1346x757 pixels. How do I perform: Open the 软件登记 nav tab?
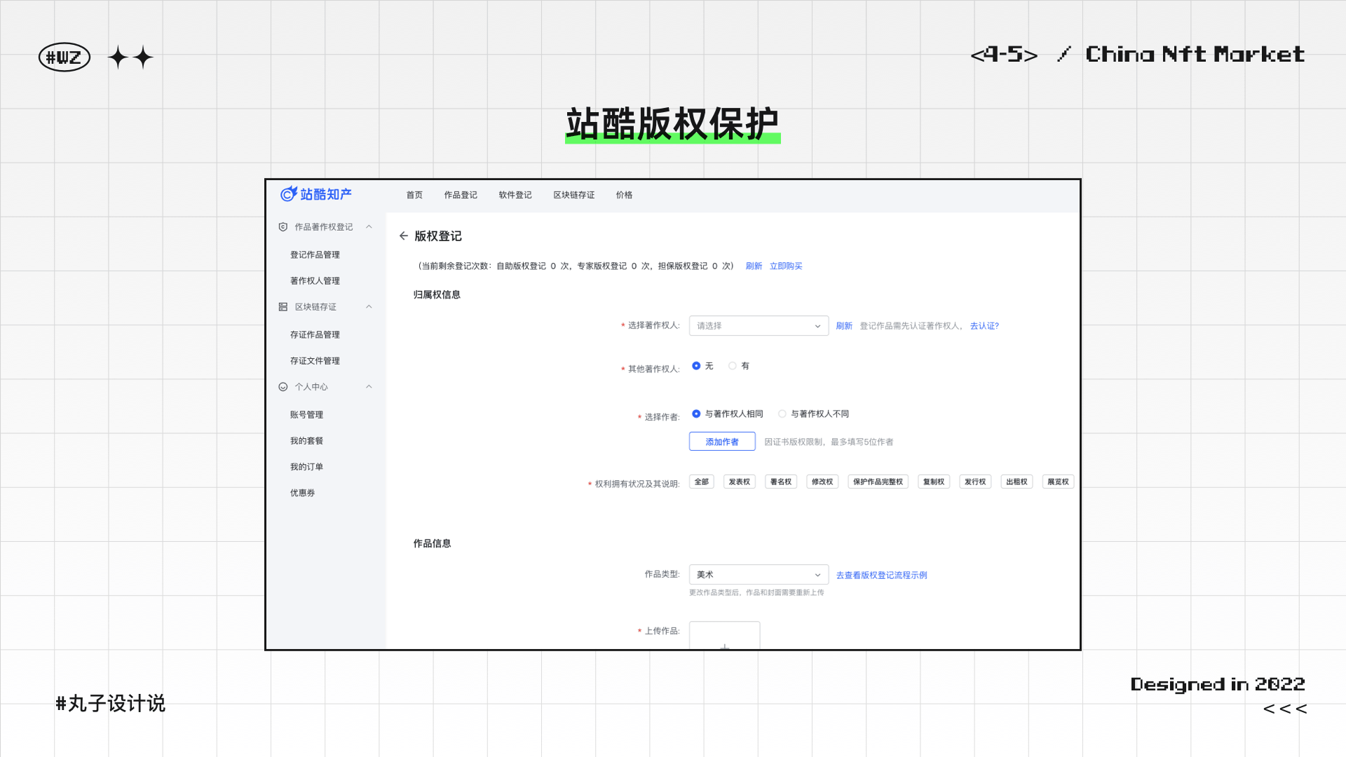click(x=515, y=195)
